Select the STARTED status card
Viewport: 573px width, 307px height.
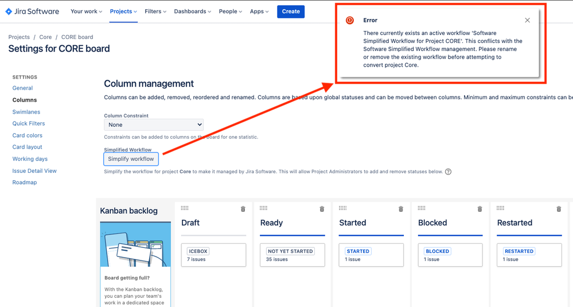371,255
